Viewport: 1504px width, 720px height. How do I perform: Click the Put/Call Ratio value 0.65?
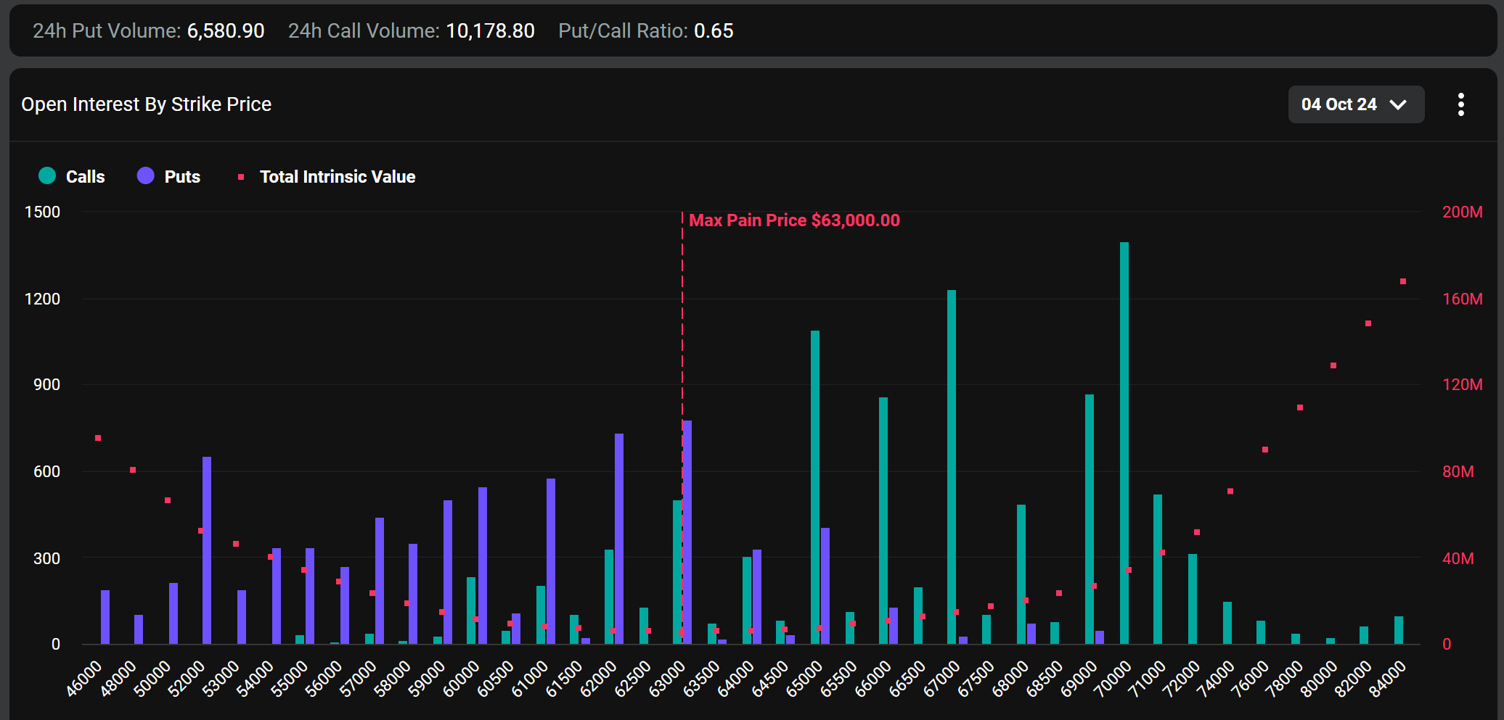tap(714, 31)
